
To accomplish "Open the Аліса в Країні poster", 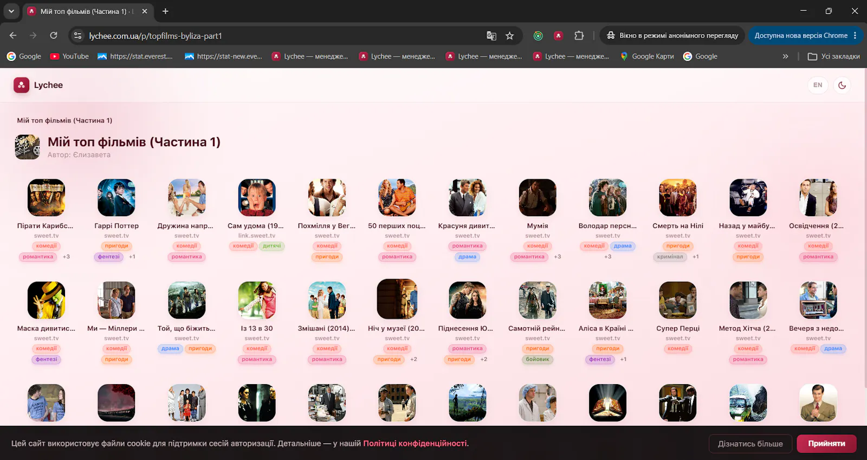I will [x=608, y=300].
